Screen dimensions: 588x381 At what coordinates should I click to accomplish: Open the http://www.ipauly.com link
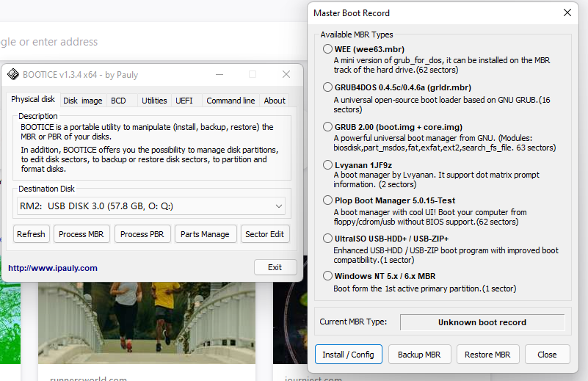(53, 268)
